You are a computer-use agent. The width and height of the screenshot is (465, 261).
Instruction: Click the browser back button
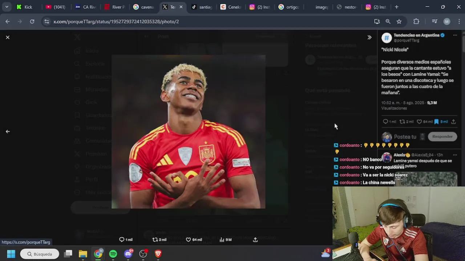coord(8,22)
